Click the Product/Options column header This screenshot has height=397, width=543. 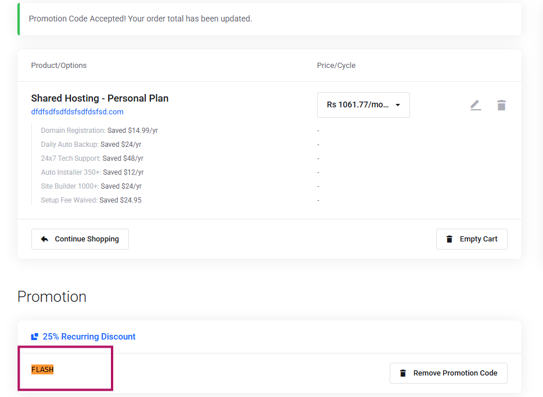pos(59,66)
